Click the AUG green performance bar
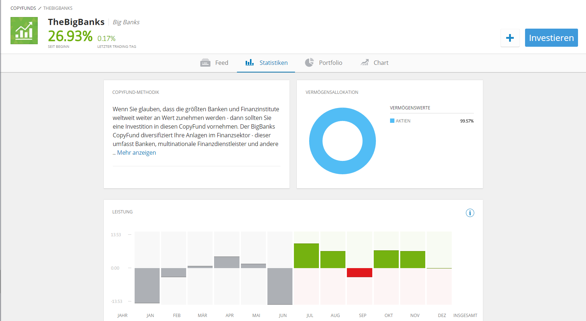Screen dimensions: 586x321 [x=333, y=259]
